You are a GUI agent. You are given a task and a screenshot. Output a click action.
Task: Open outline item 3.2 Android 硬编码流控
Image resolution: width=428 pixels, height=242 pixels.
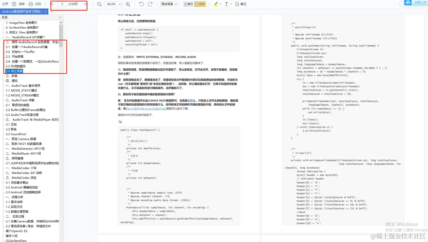pos(22,187)
